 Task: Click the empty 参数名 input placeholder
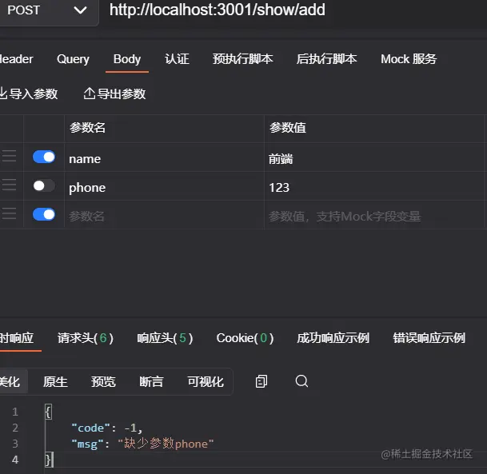coord(164,215)
